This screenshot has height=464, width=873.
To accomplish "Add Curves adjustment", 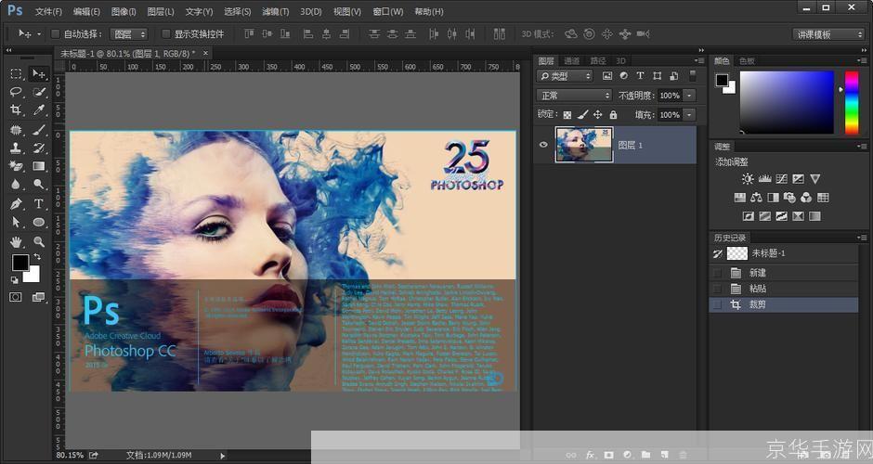I will click(782, 178).
